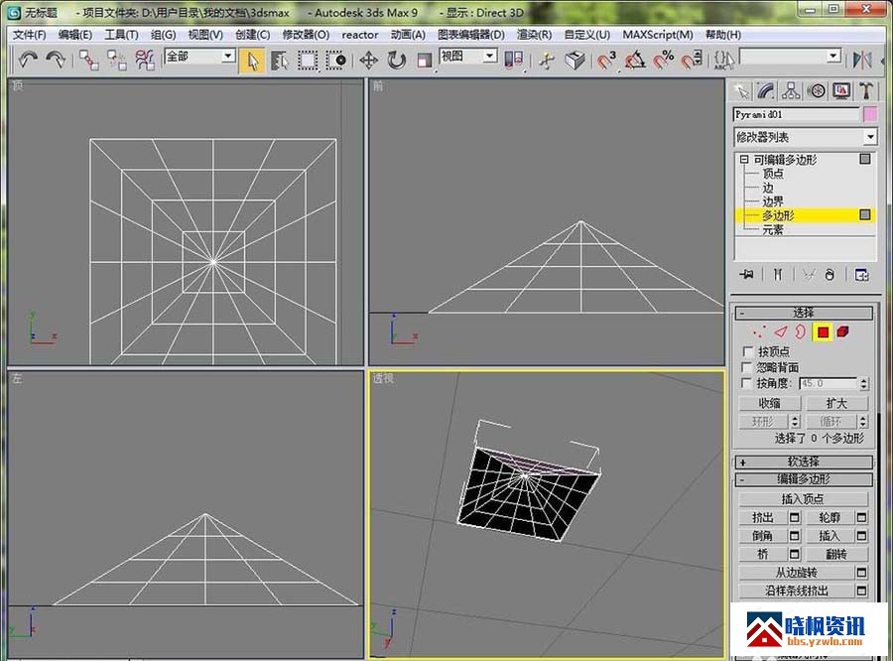Collapse the 编辑多边形 rollout
Image resolution: width=893 pixels, height=661 pixels.
pyautogui.click(x=804, y=479)
